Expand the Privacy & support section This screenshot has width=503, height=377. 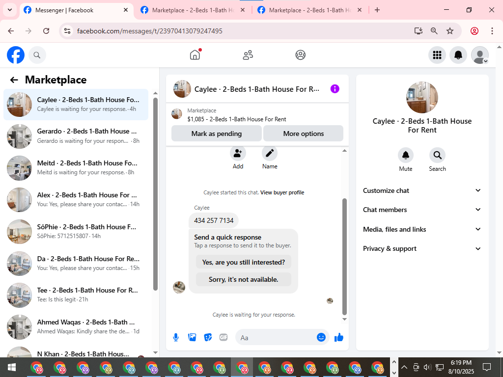(x=422, y=248)
